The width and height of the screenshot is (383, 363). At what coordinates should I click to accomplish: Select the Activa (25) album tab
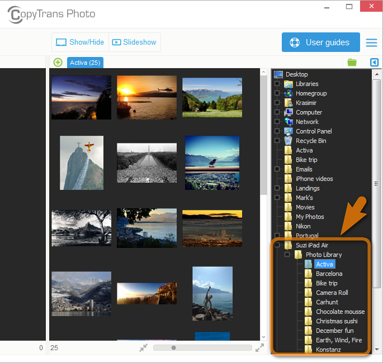tap(85, 63)
